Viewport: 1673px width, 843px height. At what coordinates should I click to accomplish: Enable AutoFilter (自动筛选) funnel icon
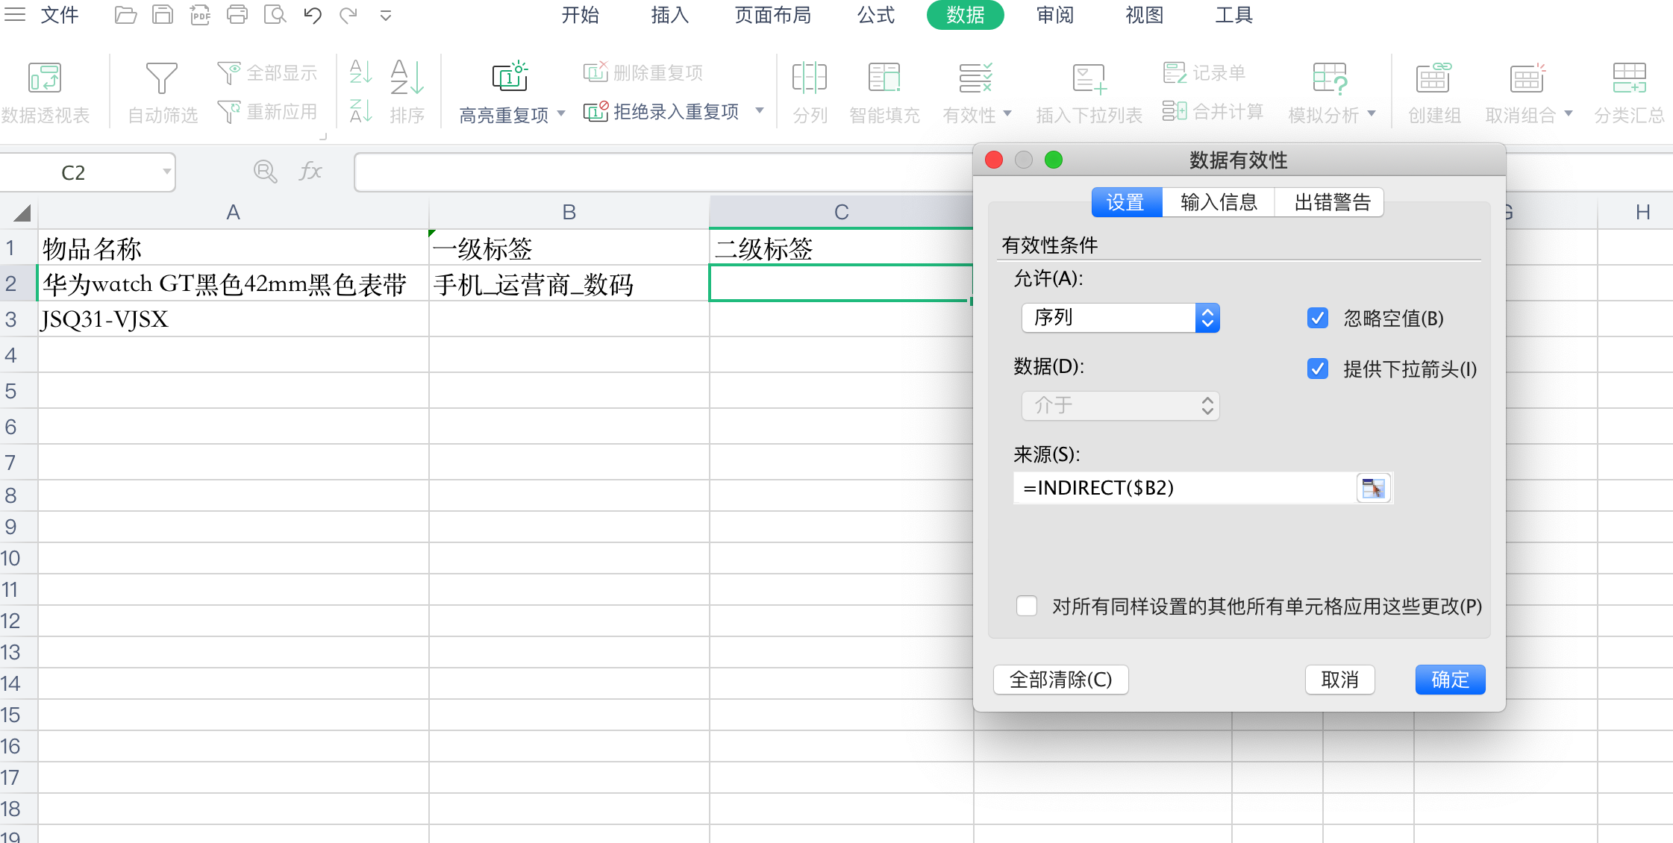tap(161, 78)
